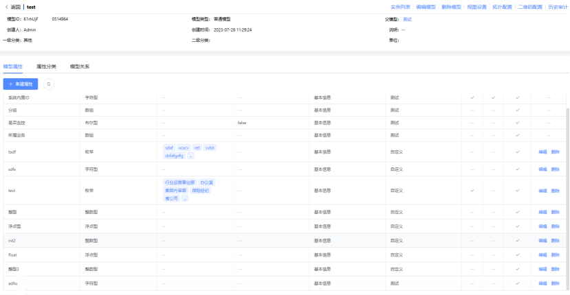
Task: Click the table vertical scrollbar
Action: (567, 199)
